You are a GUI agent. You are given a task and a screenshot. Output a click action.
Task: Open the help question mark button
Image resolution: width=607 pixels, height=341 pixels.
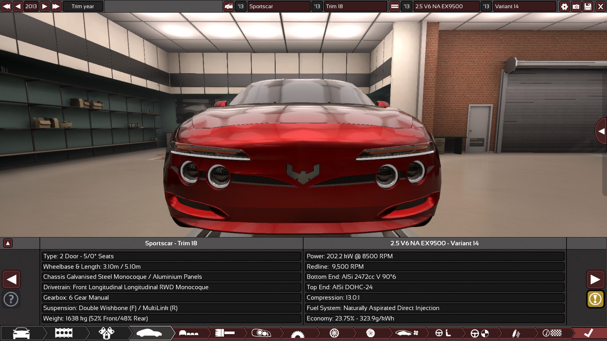click(11, 299)
